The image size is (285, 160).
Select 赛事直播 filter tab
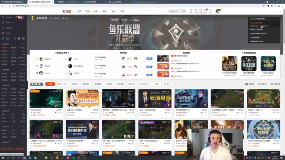[x=98, y=84]
